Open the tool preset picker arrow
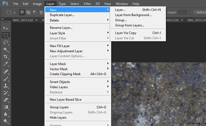 click(x=15, y=13)
